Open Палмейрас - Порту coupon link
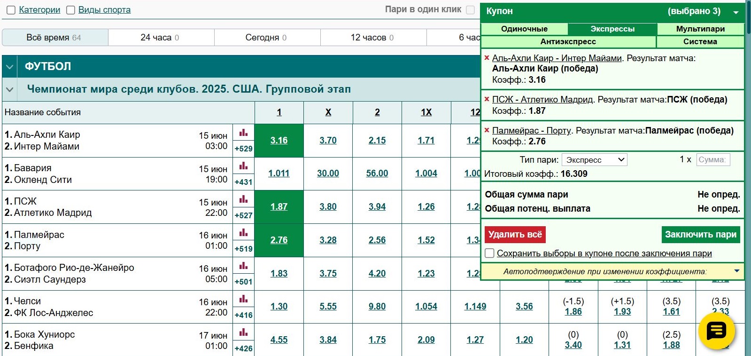751x356 pixels. pyautogui.click(x=532, y=131)
